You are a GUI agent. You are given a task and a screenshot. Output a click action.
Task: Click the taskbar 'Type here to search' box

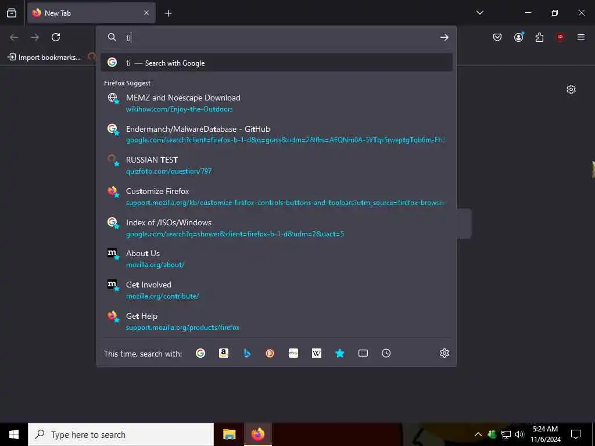[x=121, y=434]
